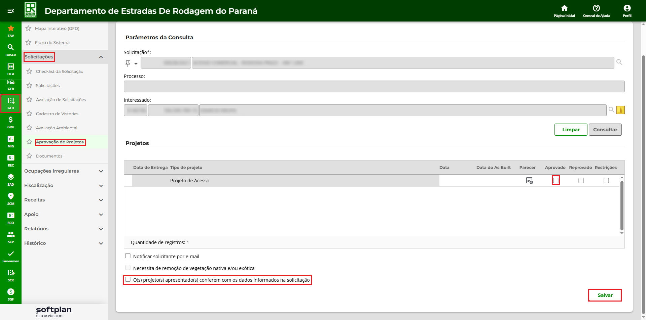The image size is (646, 320).
Task: Check the Reprovado box for Projeto de Acesso
Action: (581, 181)
